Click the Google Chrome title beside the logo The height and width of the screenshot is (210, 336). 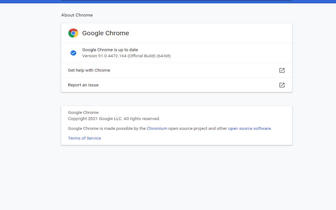[105, 33]
